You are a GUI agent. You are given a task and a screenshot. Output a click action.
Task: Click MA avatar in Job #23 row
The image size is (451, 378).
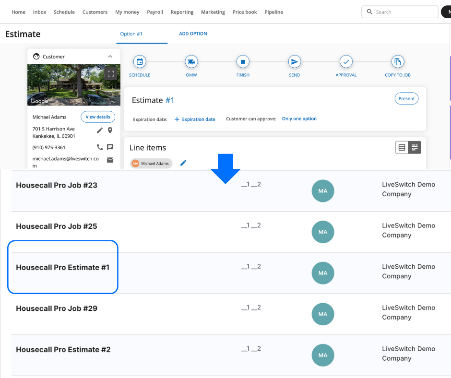[323, 191]
